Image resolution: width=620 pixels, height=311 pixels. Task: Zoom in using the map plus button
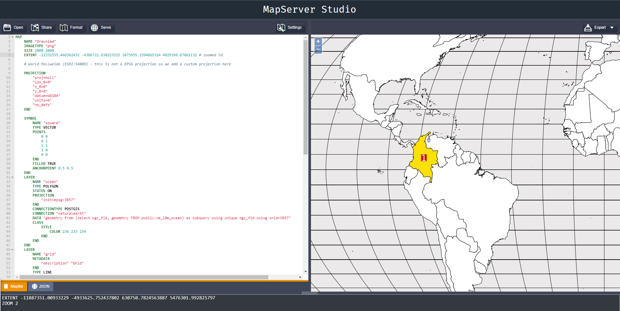(318, 41)
